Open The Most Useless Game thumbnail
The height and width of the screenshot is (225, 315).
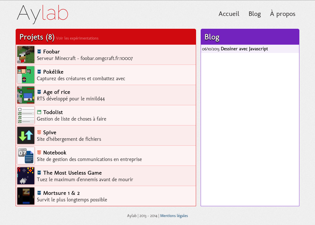click(x=26, y=176)
